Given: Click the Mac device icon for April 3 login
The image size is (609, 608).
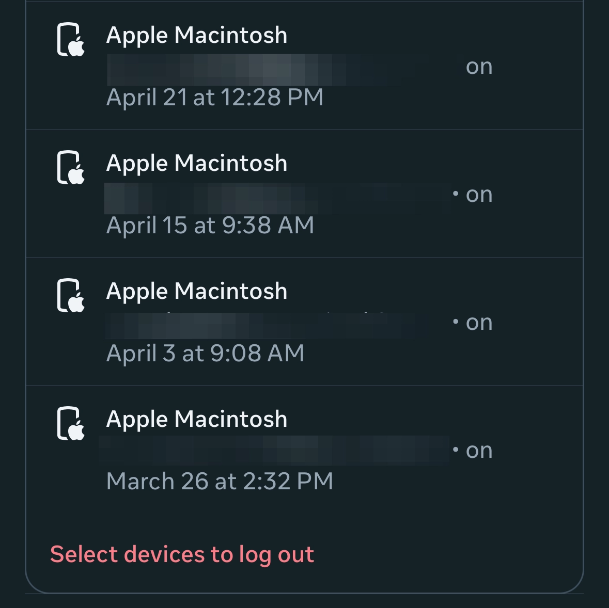Looking at the screenshot, I should [70, 296].
